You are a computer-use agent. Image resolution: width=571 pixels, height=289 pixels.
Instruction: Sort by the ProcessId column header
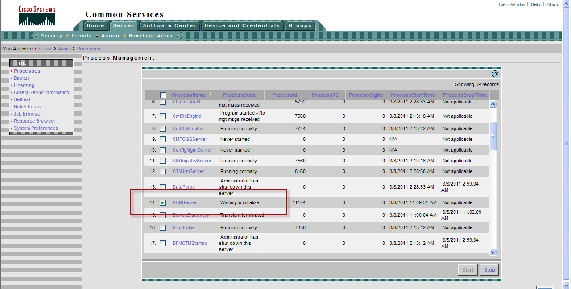click(285, 95)
